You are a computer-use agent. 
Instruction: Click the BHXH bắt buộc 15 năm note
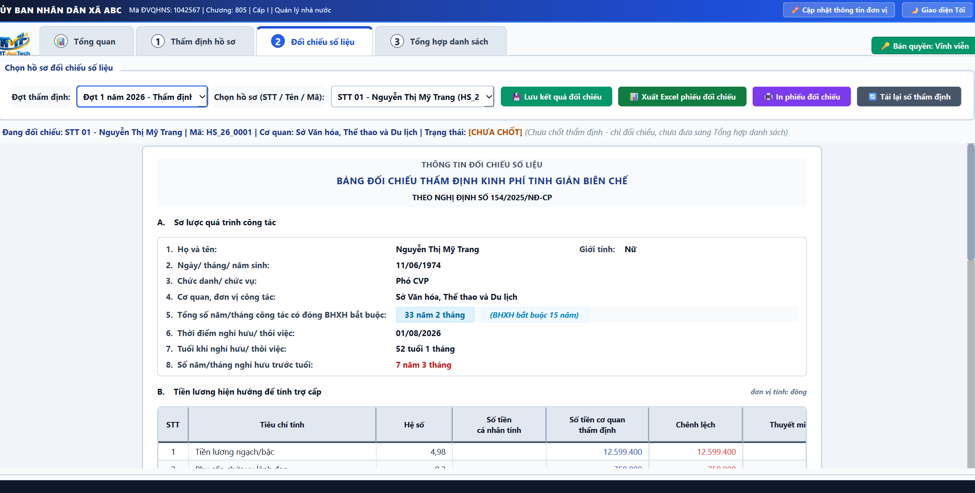coord(534,315)
